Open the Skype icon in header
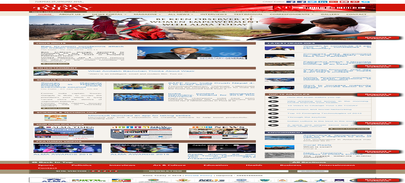 365,2
